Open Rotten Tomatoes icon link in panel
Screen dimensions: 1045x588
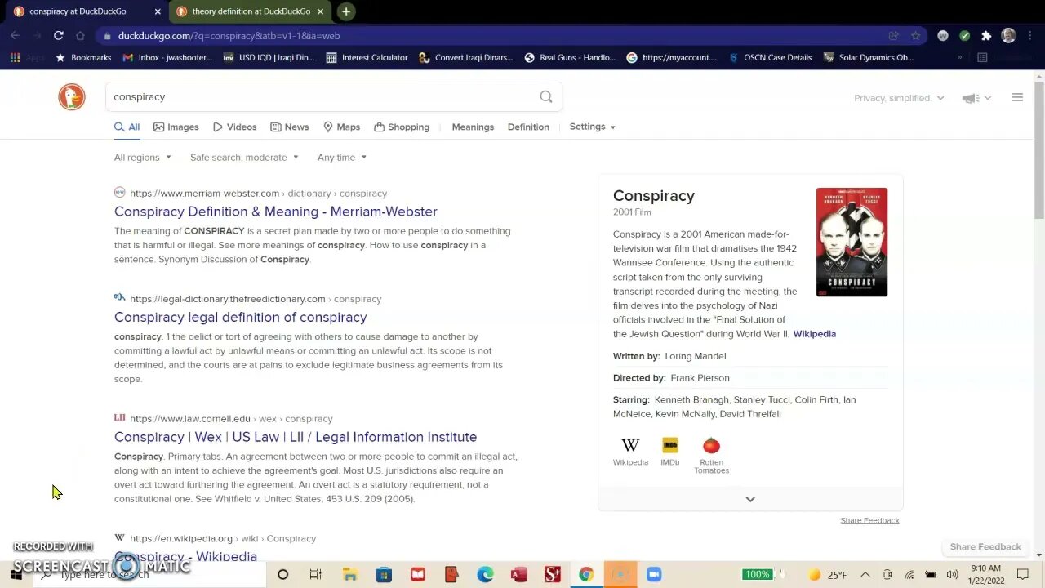(711, 456)
